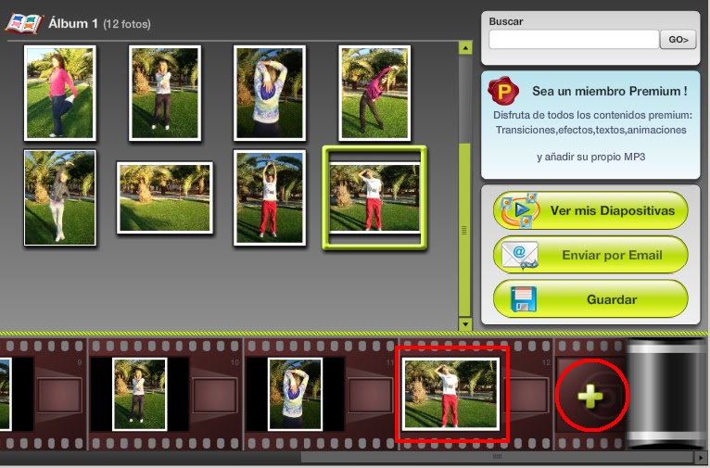Focus the Buscar search field
Image resolution: width=710 pixels, height=468 pixels.
(574, 40)
